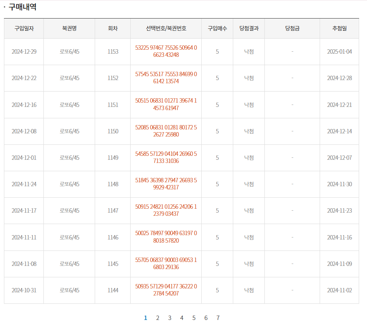
Task: Go to page 3 of purchase history
Action: 170,318
